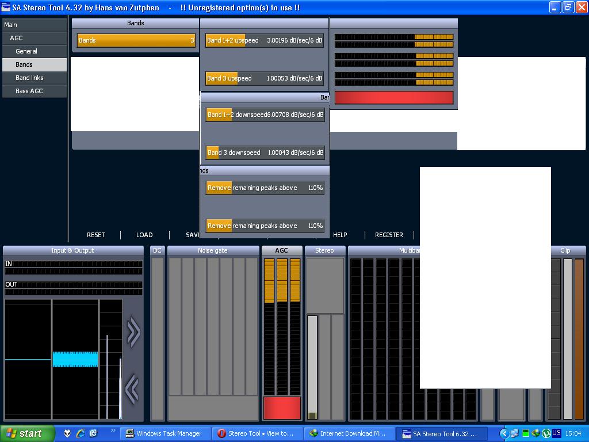Open the Bass AGC page

[x=35, y=91]
